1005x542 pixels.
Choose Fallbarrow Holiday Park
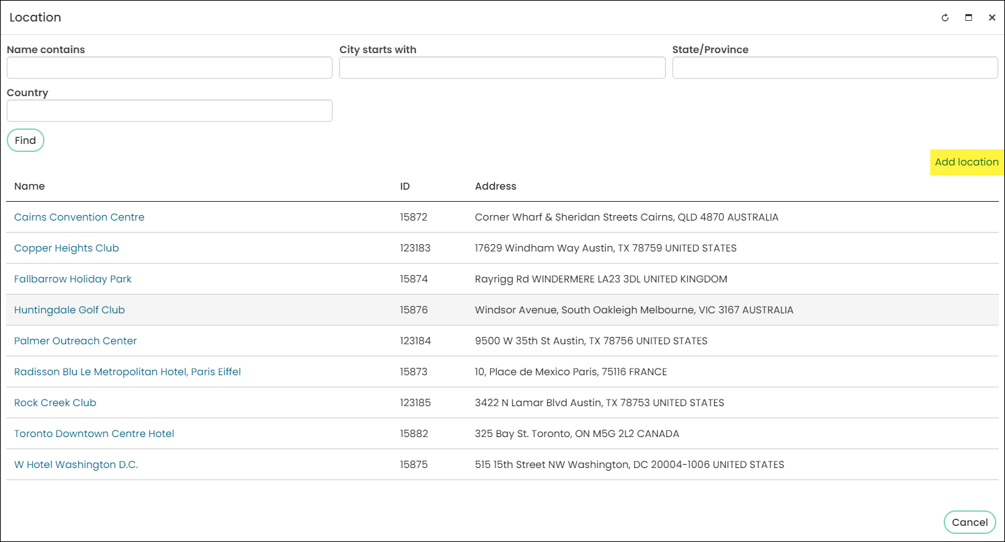73,279
